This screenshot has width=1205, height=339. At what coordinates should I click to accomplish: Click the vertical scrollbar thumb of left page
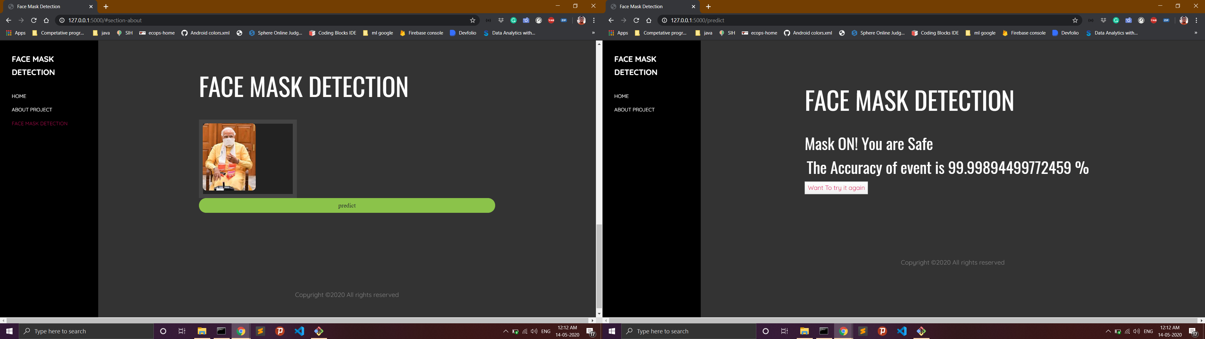click(599, 266)
